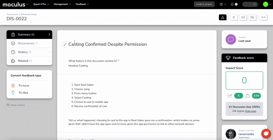Convert feedback to issue
This screenshot has height=140, width=273.
[x=24, y=86]
